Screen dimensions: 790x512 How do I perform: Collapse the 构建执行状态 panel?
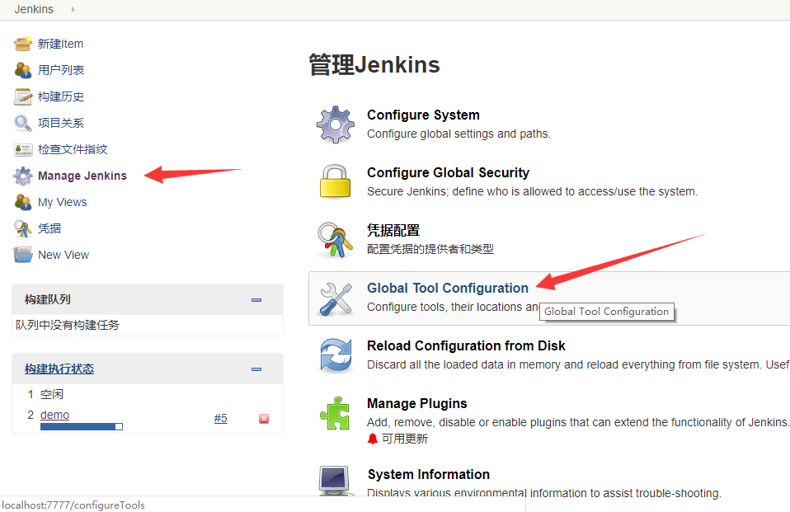(256, 369)
